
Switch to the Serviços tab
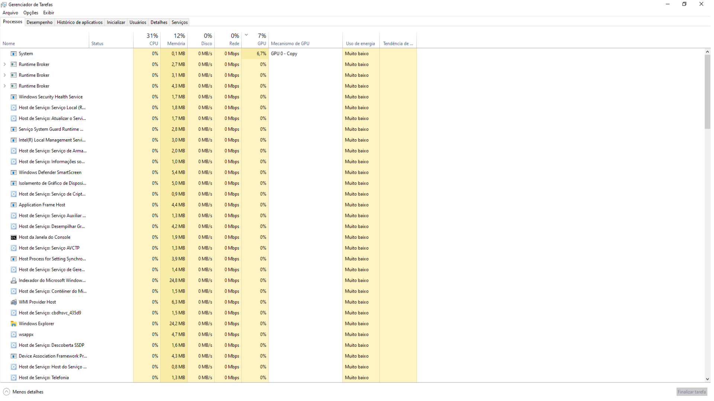coord(180,22)
